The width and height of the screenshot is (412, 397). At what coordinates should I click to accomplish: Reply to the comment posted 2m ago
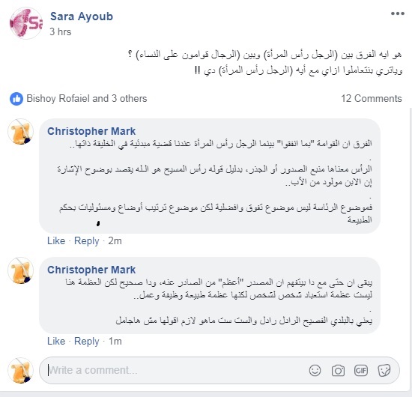point(87,240)
